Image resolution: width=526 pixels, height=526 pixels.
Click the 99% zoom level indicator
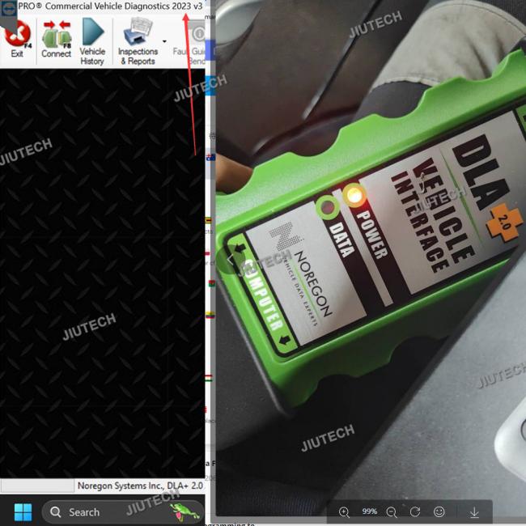coord(369,512)
